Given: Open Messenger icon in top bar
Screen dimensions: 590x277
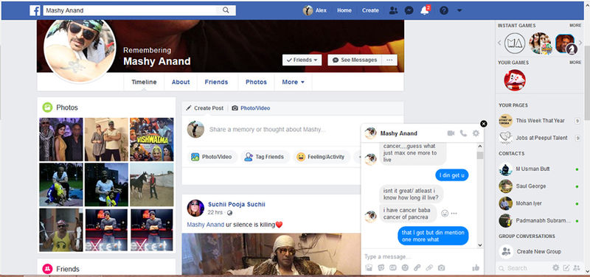Looking at the screenshot, I should coord(409,10).
